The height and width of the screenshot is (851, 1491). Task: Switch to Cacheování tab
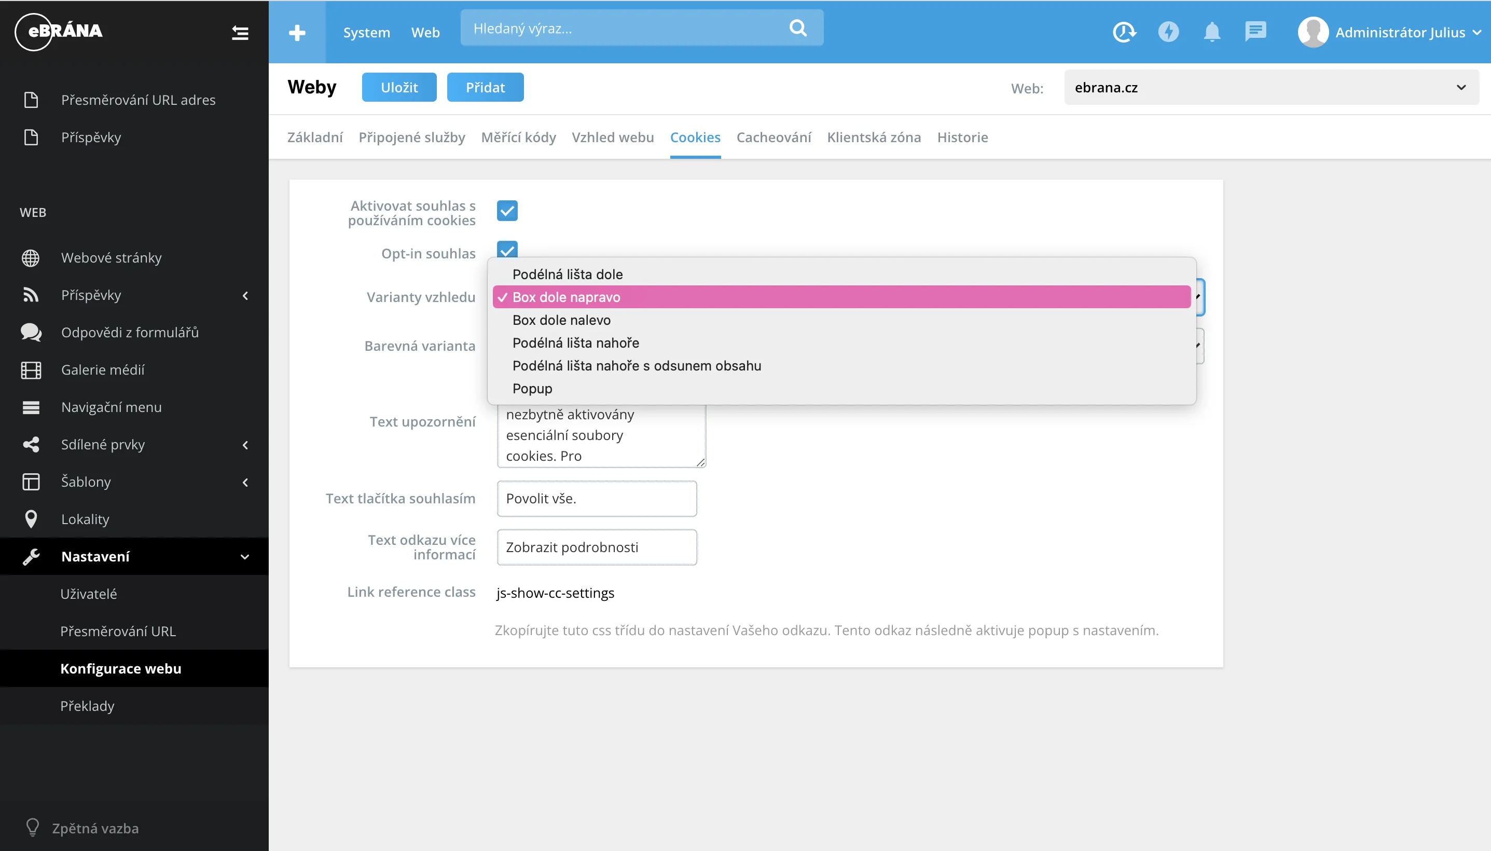[774, 138]
